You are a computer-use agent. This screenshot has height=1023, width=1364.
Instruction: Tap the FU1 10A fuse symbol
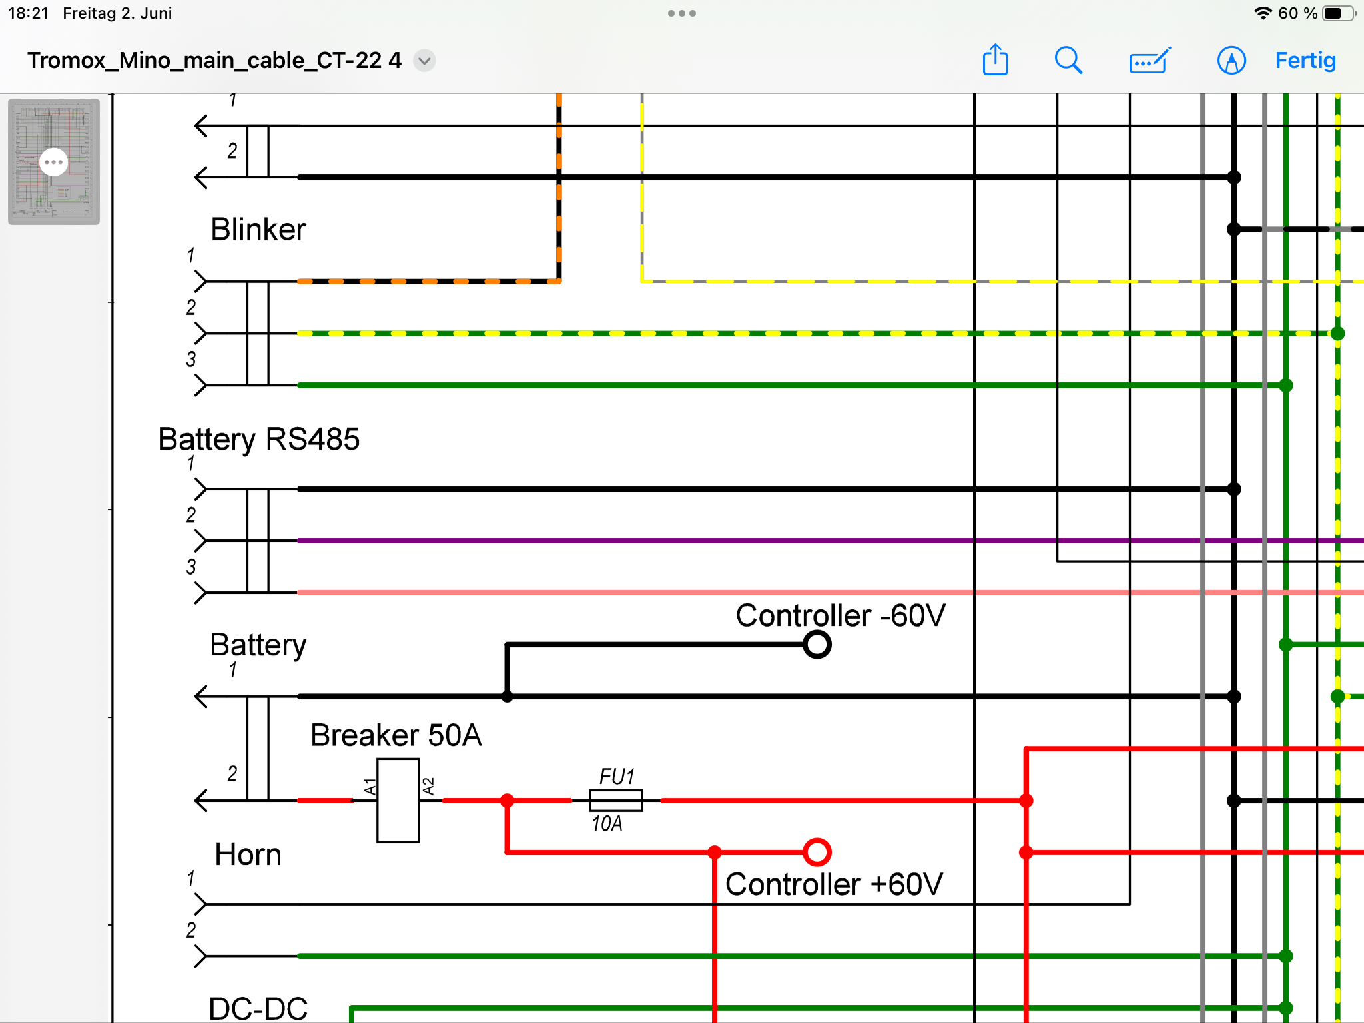615,801
